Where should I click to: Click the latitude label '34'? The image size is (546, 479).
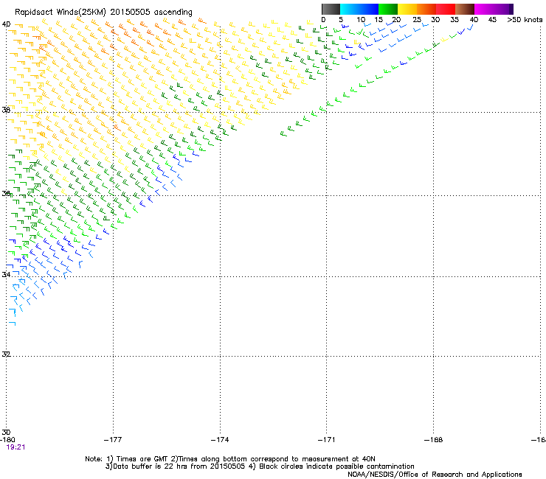[6, 274]
